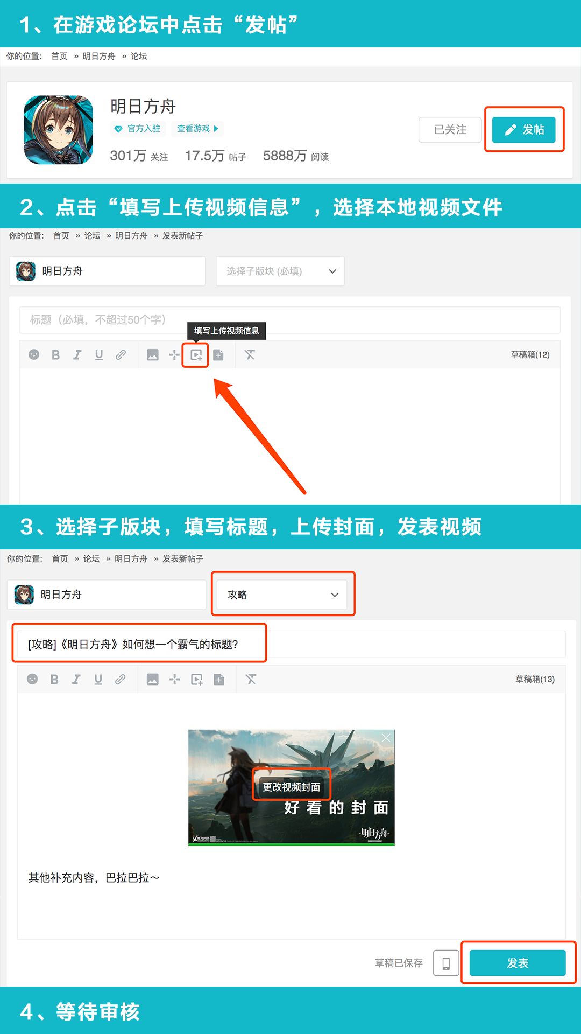Remove the video with its X close icon
The height and width of the screenshot is (1034, 581).
[x=386, y=738]
